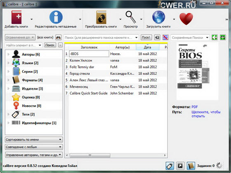Screen dimensions: 231x173
Task: Toggle tag browser icon in status bar
Action: pyautogui.click(x=170, y=166)
